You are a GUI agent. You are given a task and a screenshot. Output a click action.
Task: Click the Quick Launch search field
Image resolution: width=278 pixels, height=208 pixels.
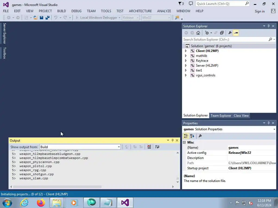[x=222, y=4]
